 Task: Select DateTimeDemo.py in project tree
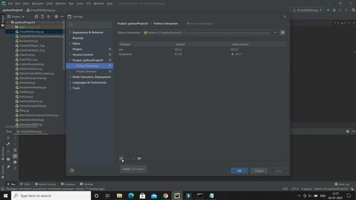31,69
